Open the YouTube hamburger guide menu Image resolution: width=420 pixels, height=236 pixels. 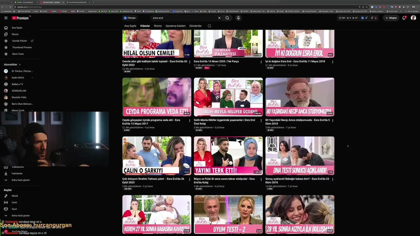[x=6, y=18]
